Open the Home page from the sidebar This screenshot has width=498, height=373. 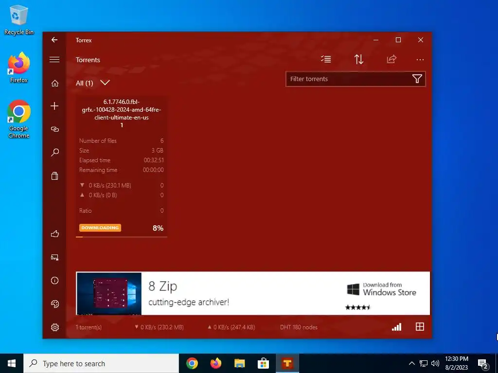coord(54,83)
